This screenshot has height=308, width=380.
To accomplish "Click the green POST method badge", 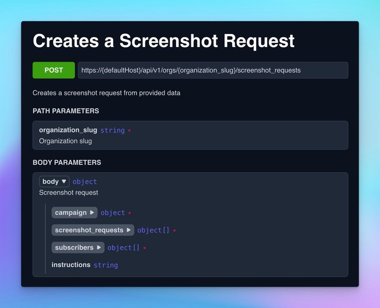I will pyautogui.click(x=53, y=70).
